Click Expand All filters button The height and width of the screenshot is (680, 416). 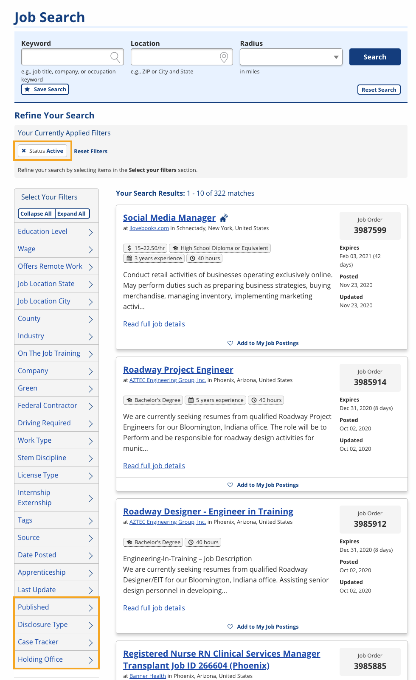pyautogui.click(x=71, y=214)
